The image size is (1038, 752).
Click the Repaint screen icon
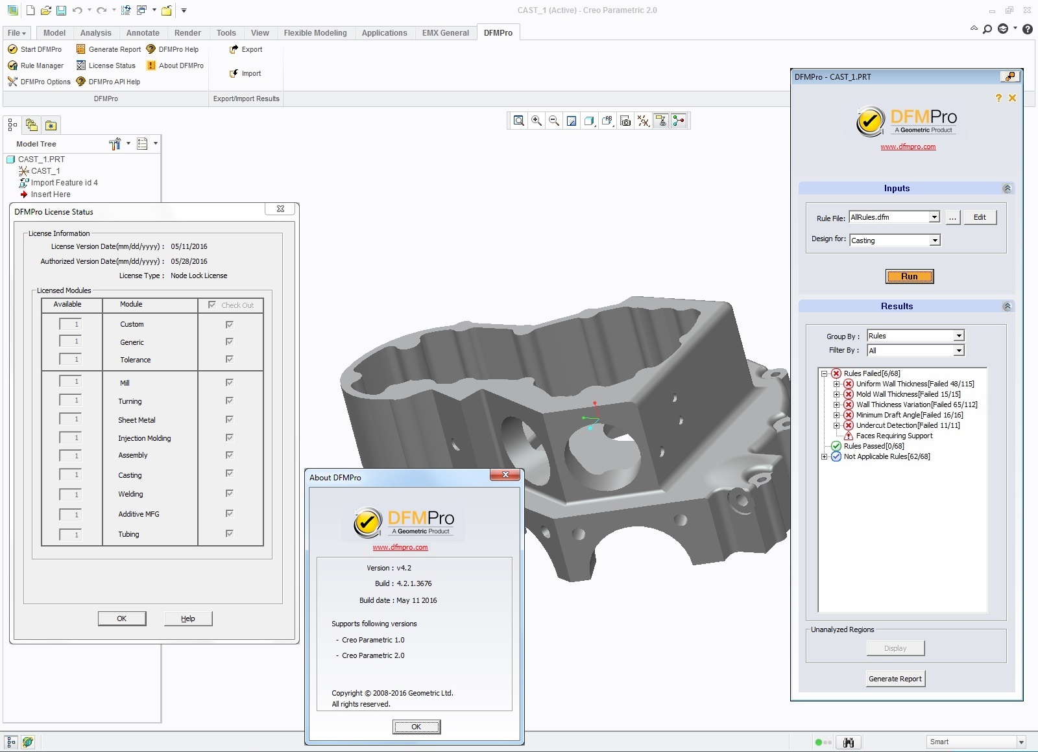point(572,121)
